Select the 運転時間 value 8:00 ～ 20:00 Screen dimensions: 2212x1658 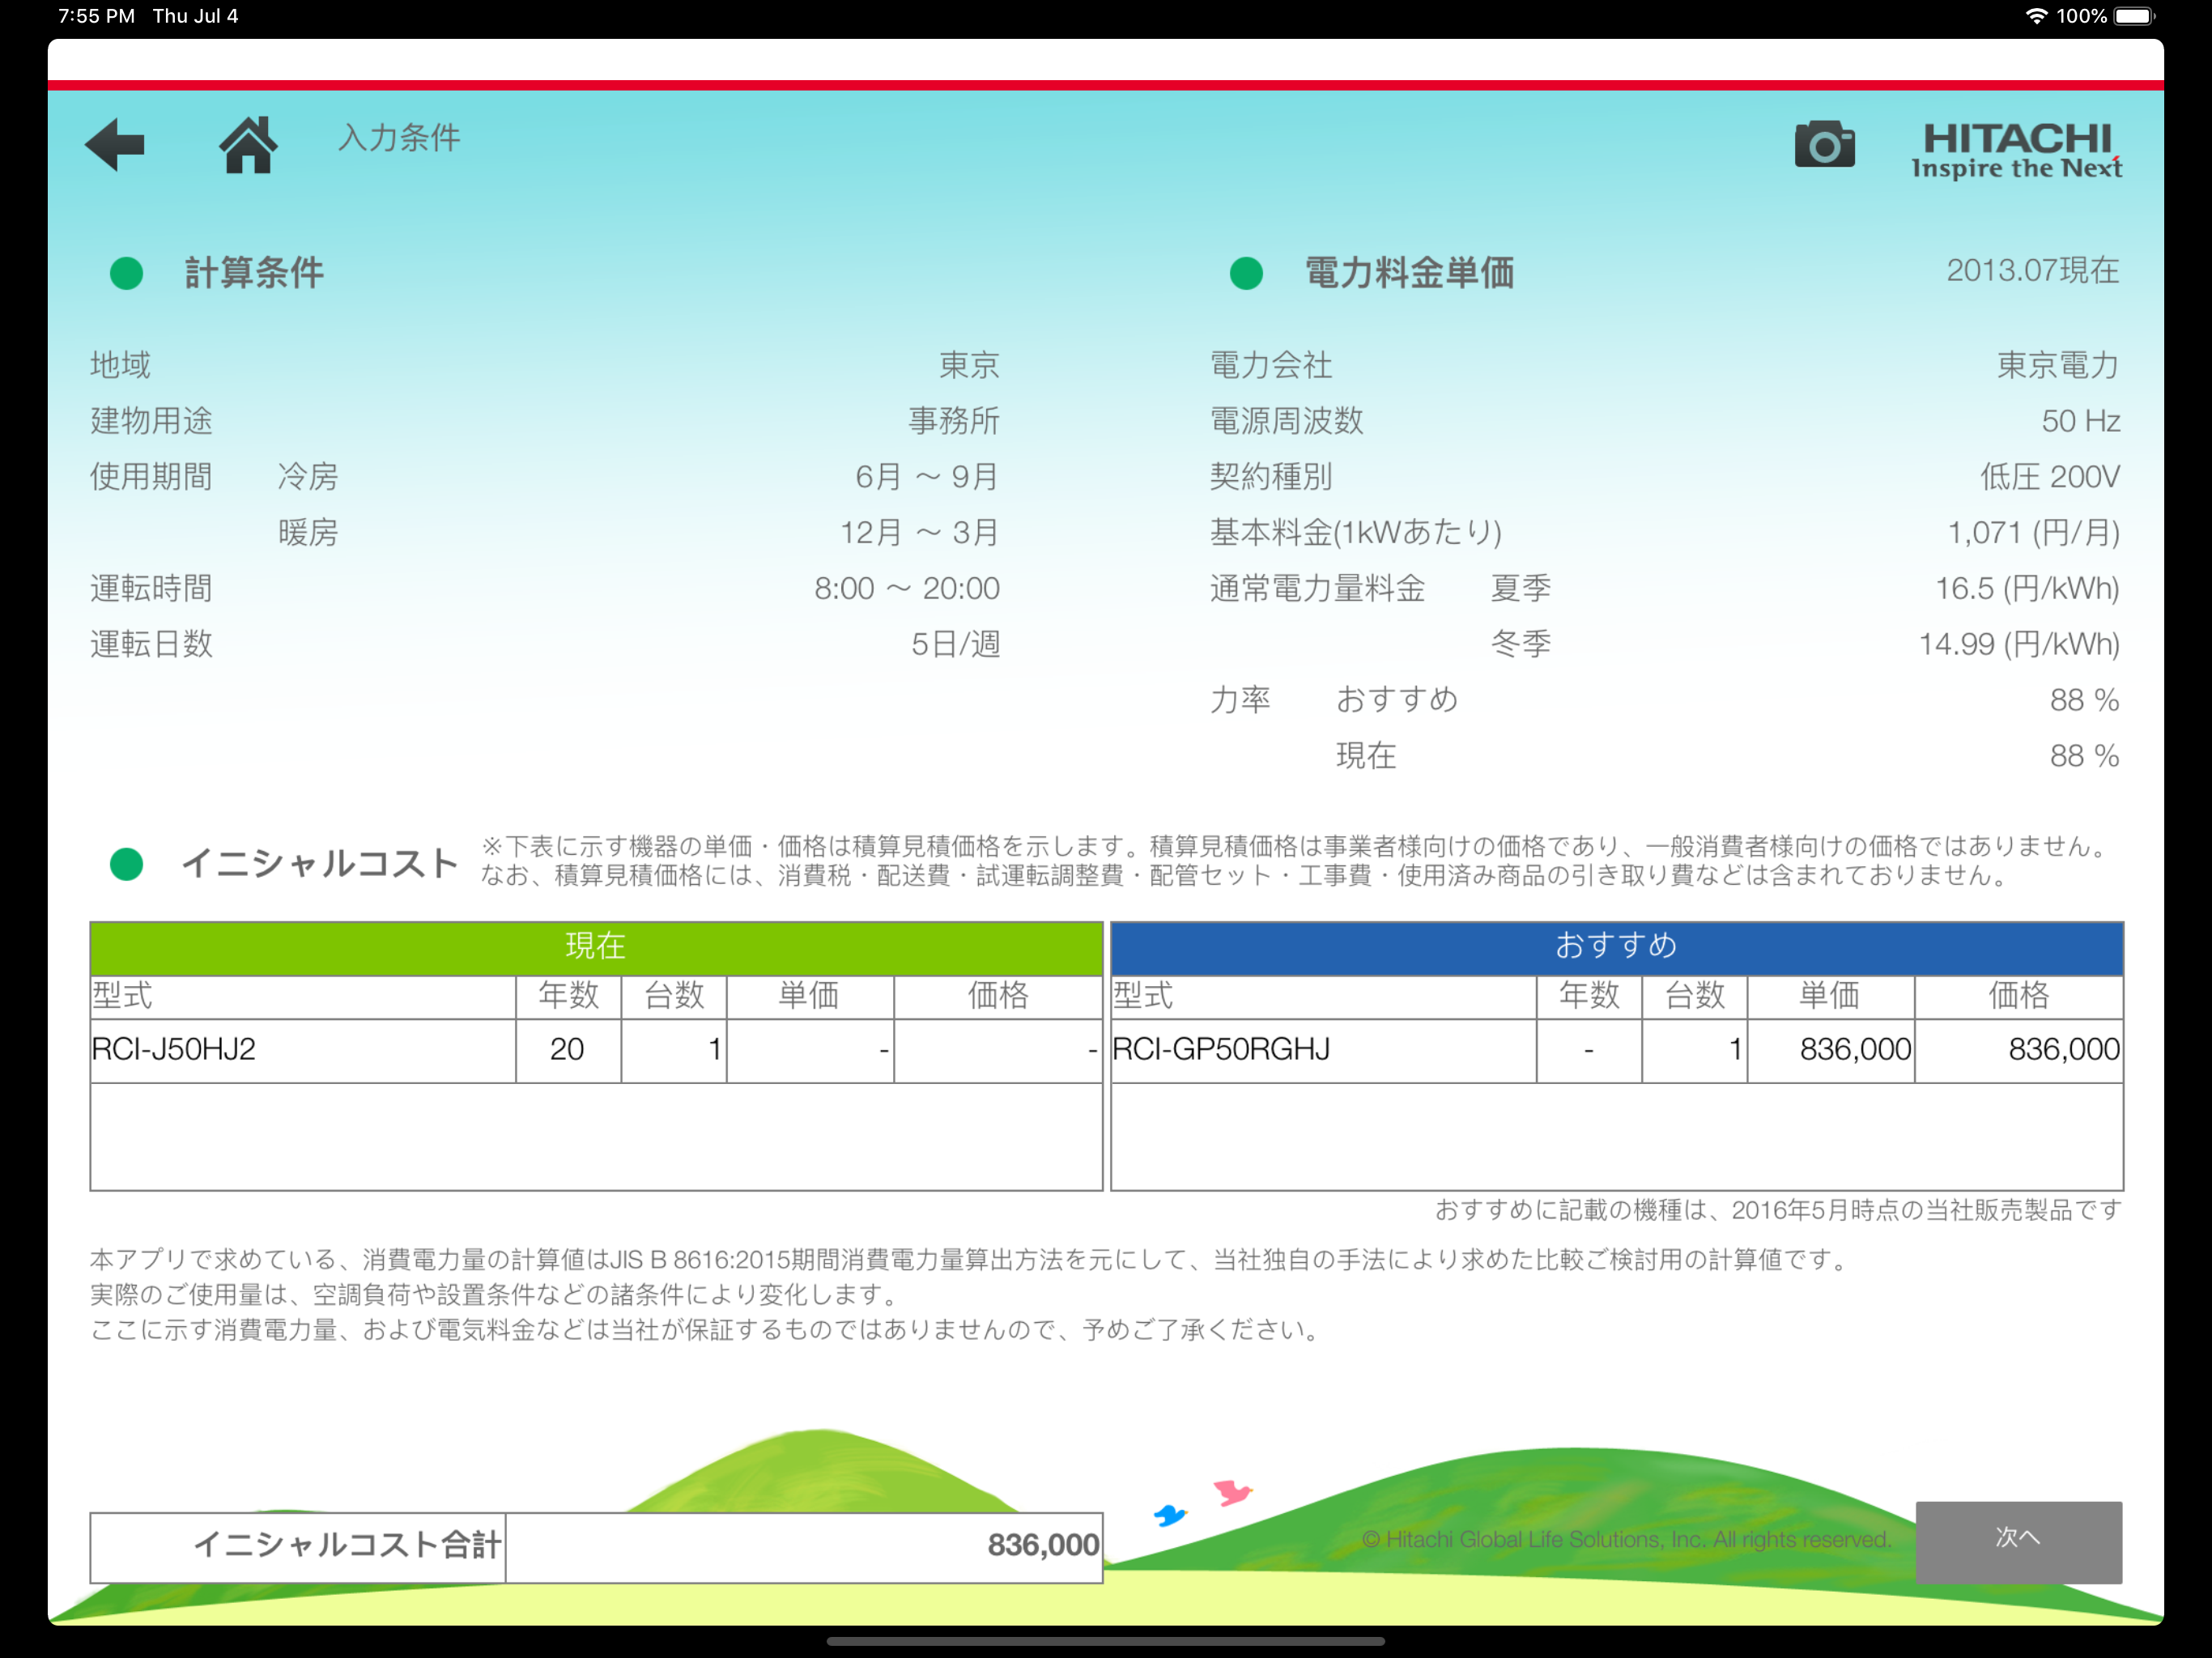906,589
